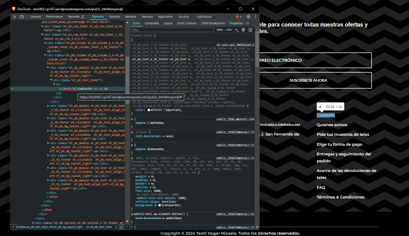Image resolution: width=409 pixels, height=236 pixels.
Task: Collapse the p element node
Action: (x=54, y=84)
